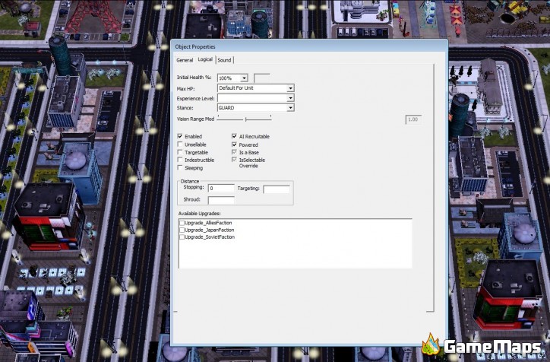
Task: Toggle the Is a Base checkbox
Action: tap(234, 152)
